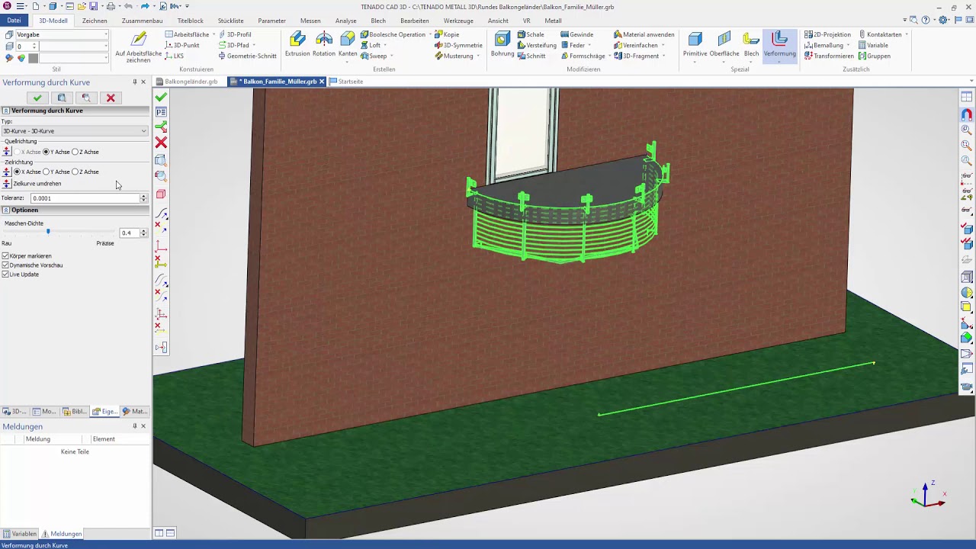The image size is (976, 549).
Task: Confirm deformation with green checkmark in panel
Action: tap(37, 98)
